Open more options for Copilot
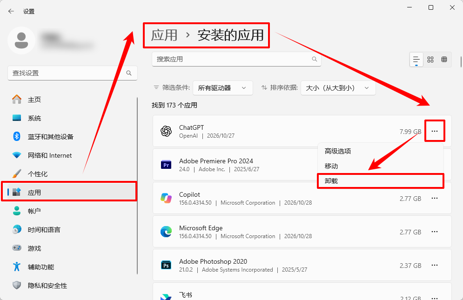Image resolution: width=463 pixels, height=300 pixels. click(x=434, y=198)
